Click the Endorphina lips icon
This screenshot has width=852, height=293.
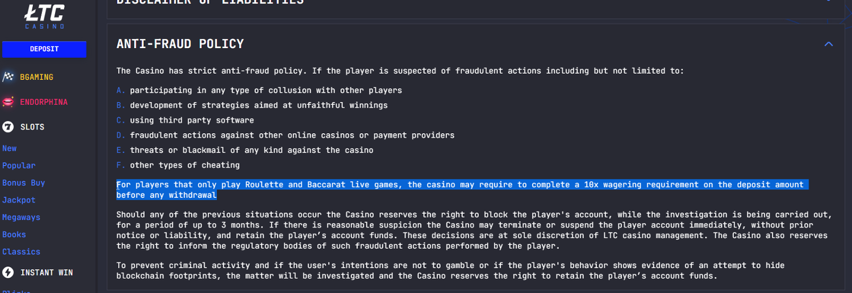(x=8, y=102)
